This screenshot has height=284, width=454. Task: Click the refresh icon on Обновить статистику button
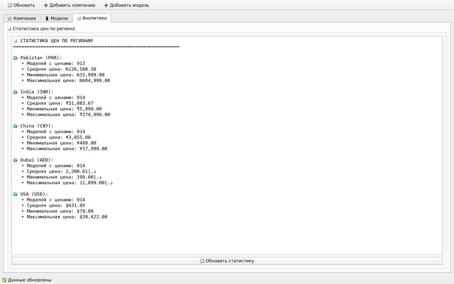(202, 261)
